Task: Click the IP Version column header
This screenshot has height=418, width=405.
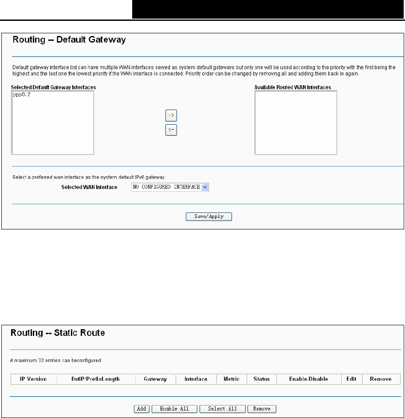Action: tap(34, 379)
